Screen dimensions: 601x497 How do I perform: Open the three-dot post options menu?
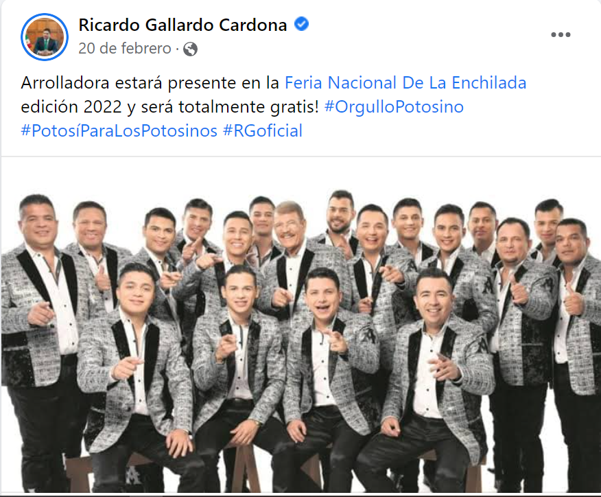pyautogui.click(x=561, y=34)
